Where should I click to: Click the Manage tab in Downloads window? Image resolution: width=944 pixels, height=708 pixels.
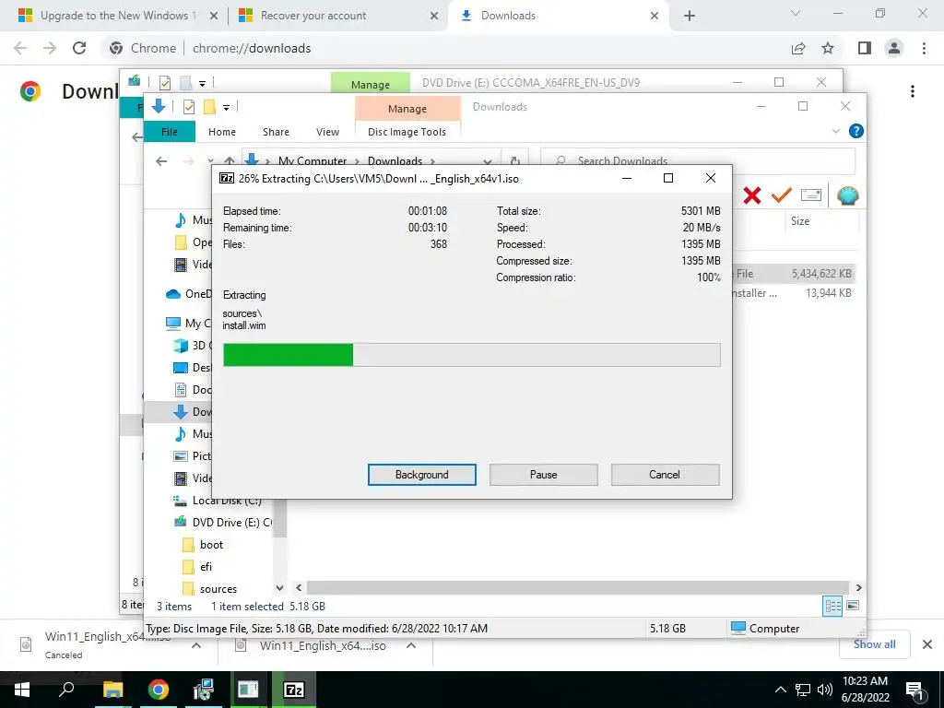click(x=407, y=109)
